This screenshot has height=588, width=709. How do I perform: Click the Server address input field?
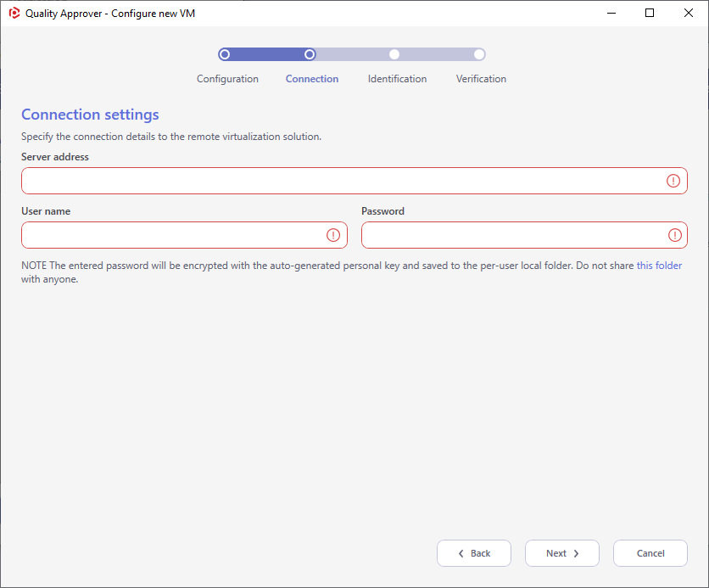pos(354,181)
